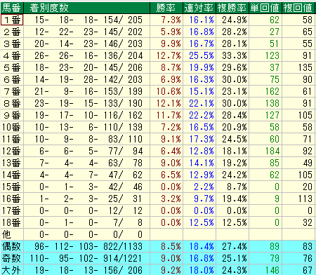Click the 連対率 column header

click(199, 8)
